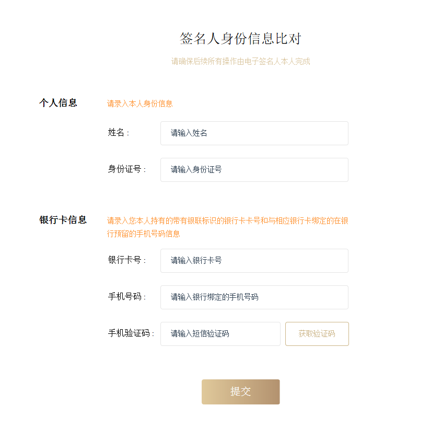Click the 手机号码 phone number input field
The width and height of the screenshot is (442, 429).
point(254,297)
